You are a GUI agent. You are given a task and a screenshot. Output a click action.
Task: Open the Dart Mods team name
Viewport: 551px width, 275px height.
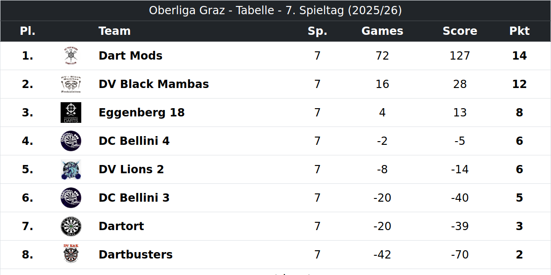point(130,56)
